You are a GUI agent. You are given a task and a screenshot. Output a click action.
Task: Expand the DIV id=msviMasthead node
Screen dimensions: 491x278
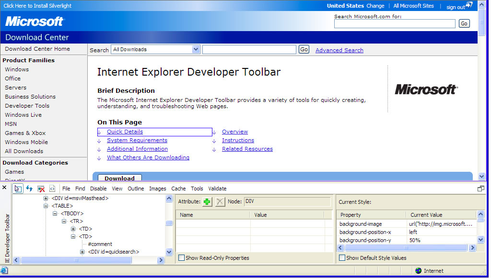(x=46, y=198)
